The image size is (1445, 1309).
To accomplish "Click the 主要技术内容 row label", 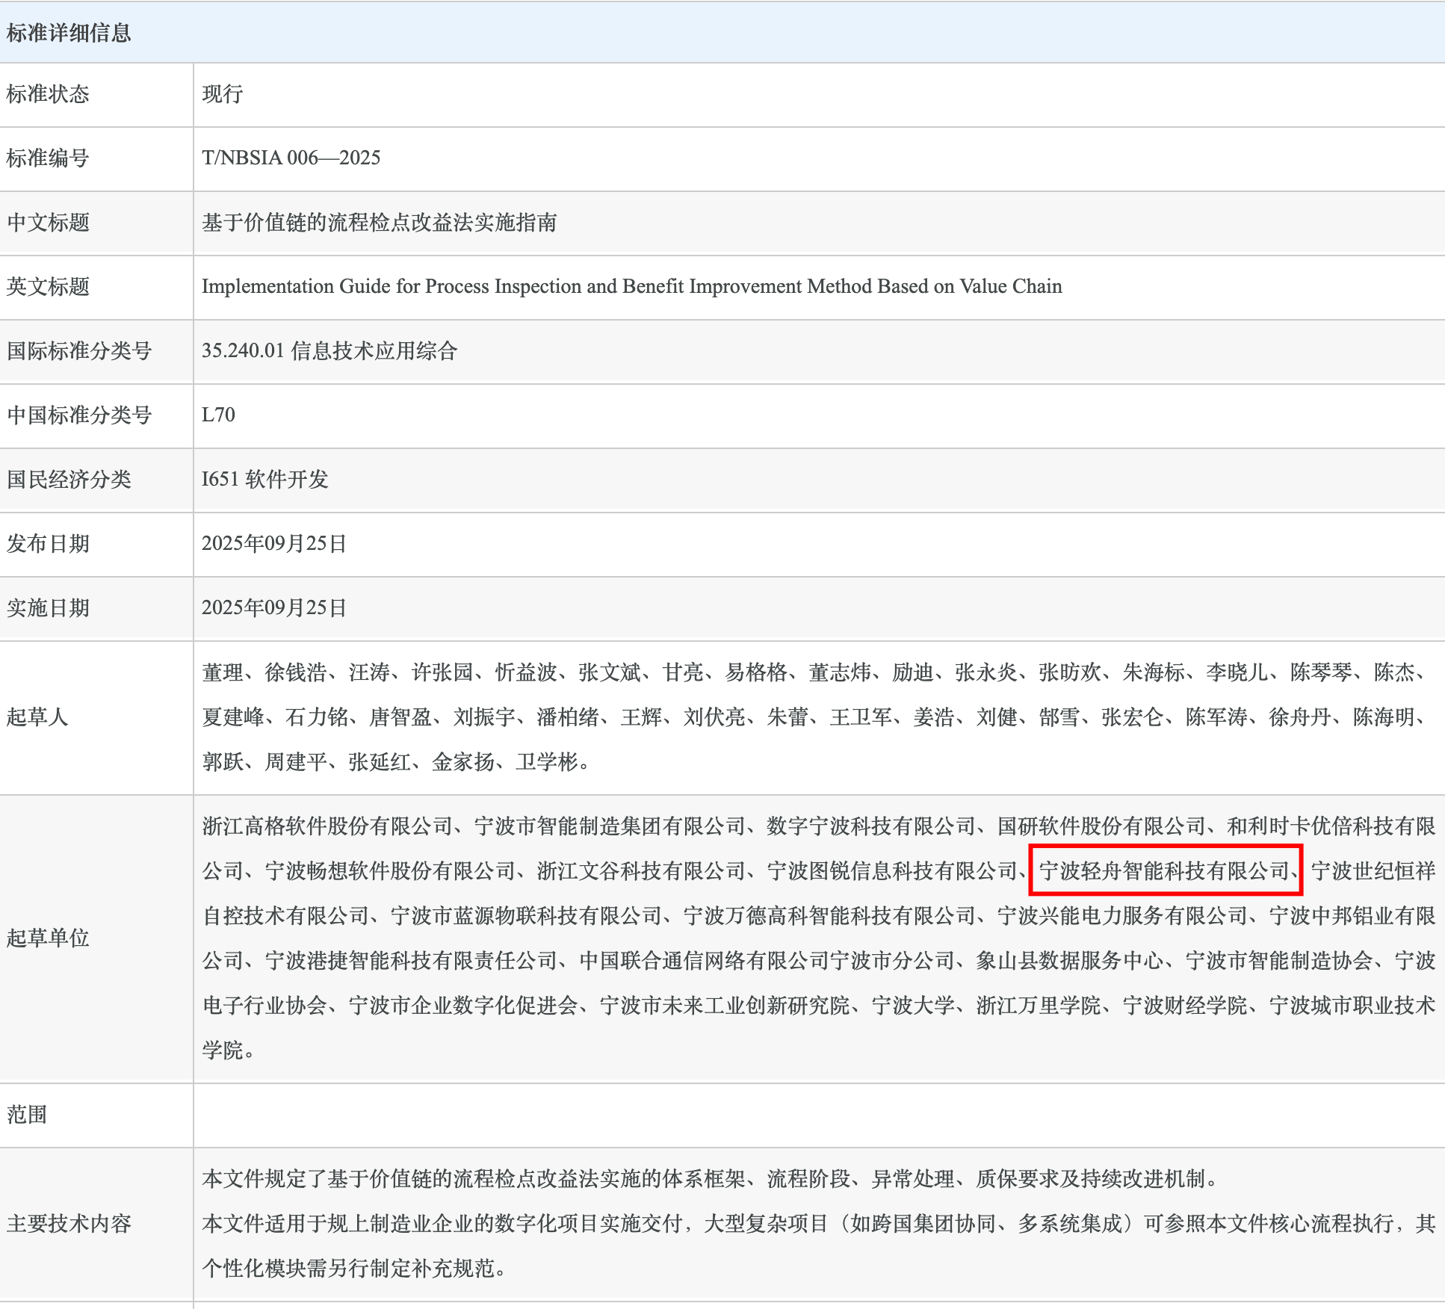I will 69,1224.
